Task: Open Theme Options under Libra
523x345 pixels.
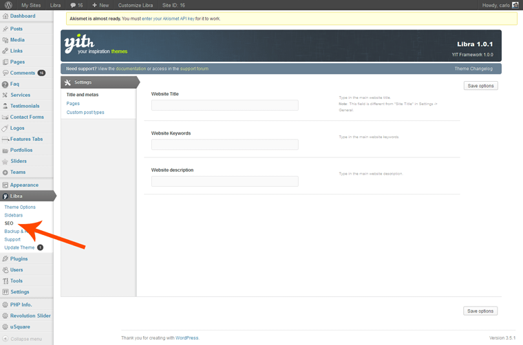Action: (20, 207)
